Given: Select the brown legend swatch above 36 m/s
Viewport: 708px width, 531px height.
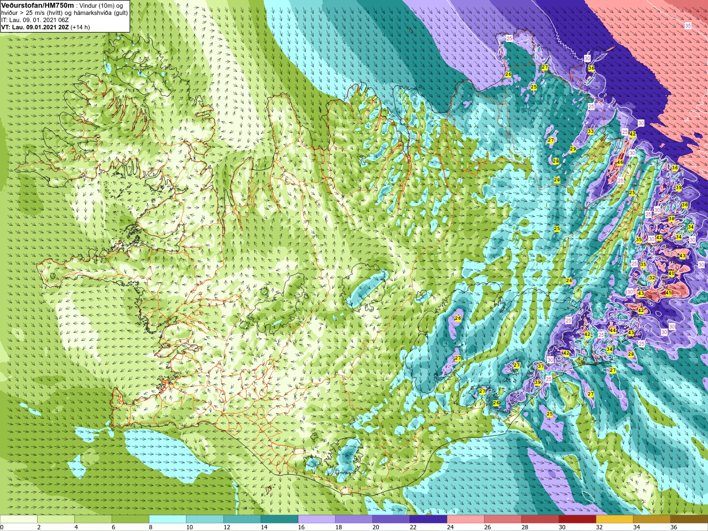Looking at the screenshot, I should [x=689, y=519].
